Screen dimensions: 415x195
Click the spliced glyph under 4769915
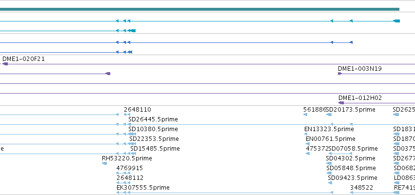[123, 173]
